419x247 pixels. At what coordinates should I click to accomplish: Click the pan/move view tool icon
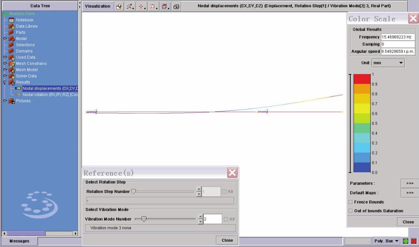point(141,6)
